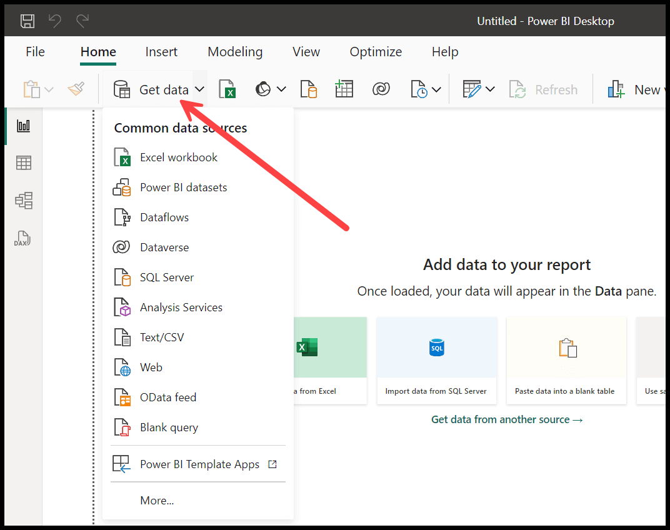Click the Transform data icon
Viewport: 670px width, 530px height.
pos(472,89)
